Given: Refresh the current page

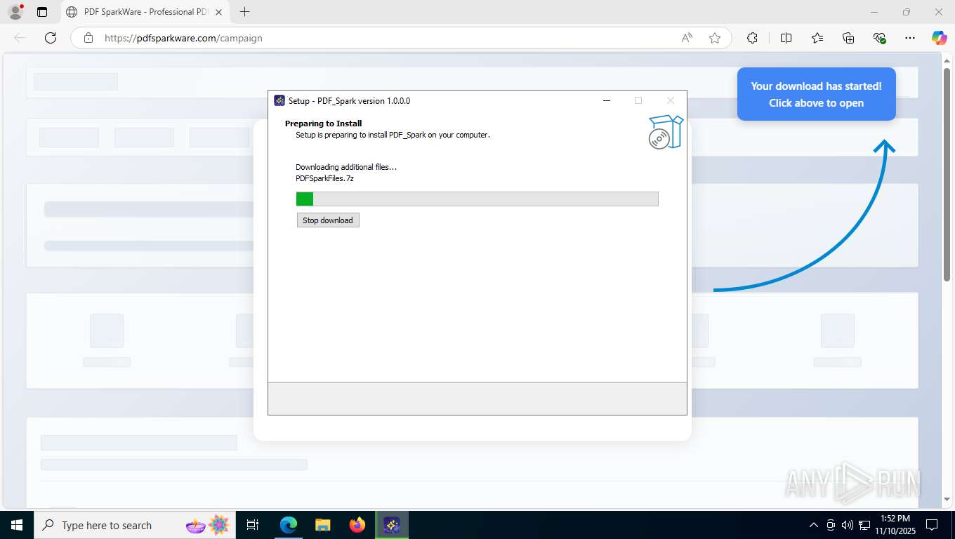Looking at the screenshot, I should (x=51, y=38).
